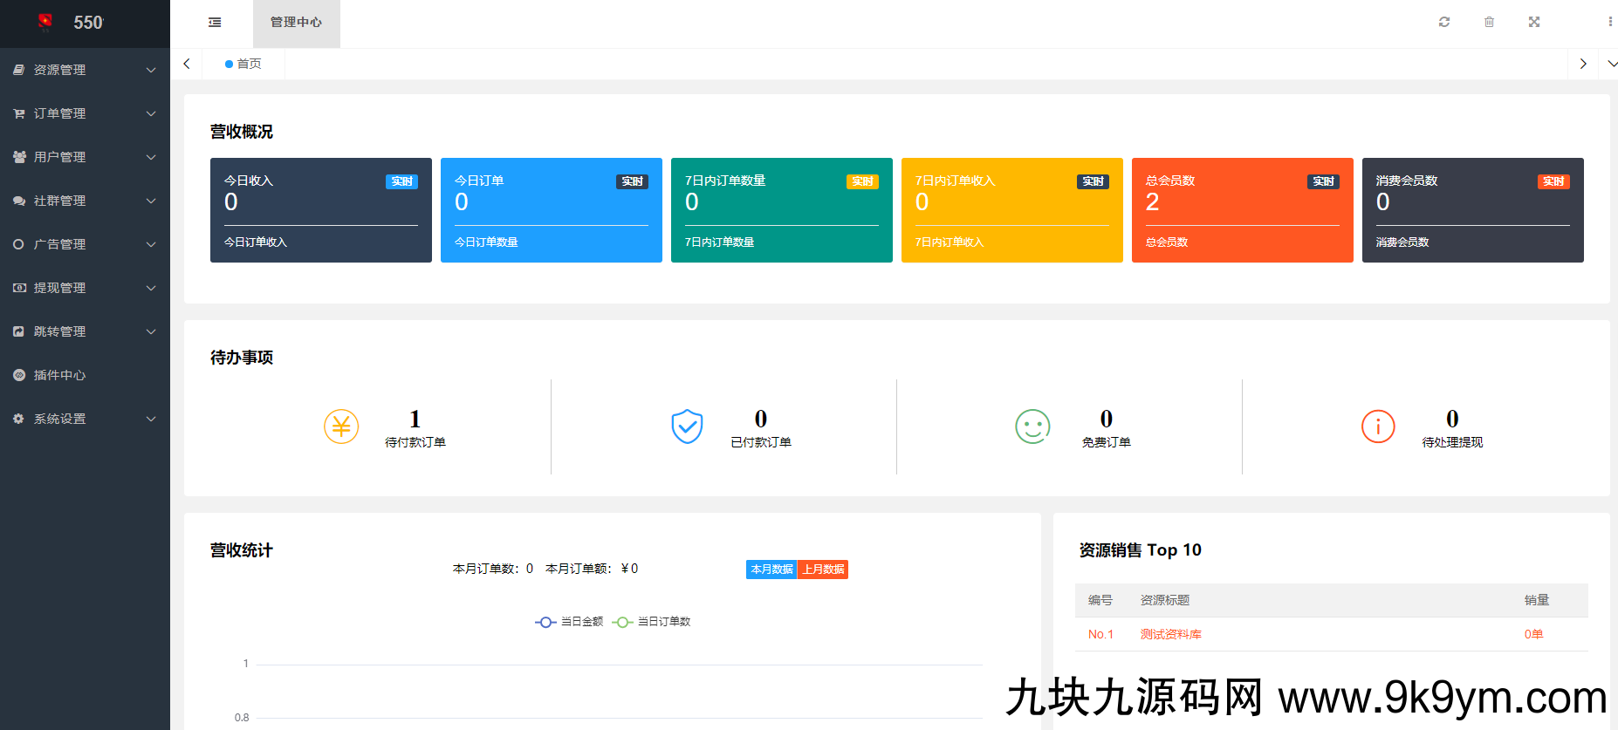Toggle fullscreen with the expand icon
The image size is (1618, 730).
pyautogui.click(x=1534, y=22)
